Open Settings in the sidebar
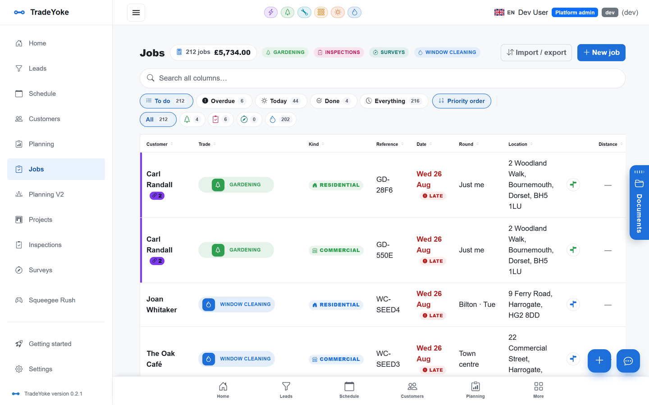 pyautogui.click(x=56, y=369)
